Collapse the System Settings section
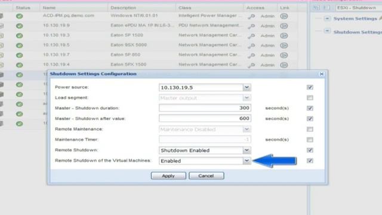This screenshot has width=382, height=215. [327, 19]
